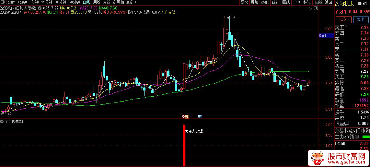370x167 pixels.
Task: Switch to the 15分钟 timeframe tab
Action: (x=47, y=2)
